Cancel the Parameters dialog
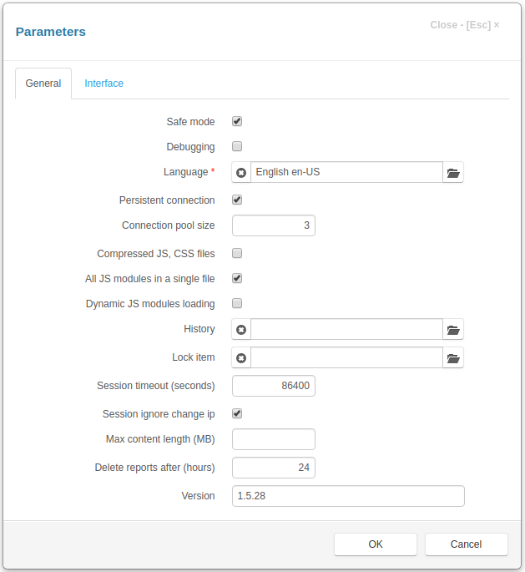 [467, 544]
